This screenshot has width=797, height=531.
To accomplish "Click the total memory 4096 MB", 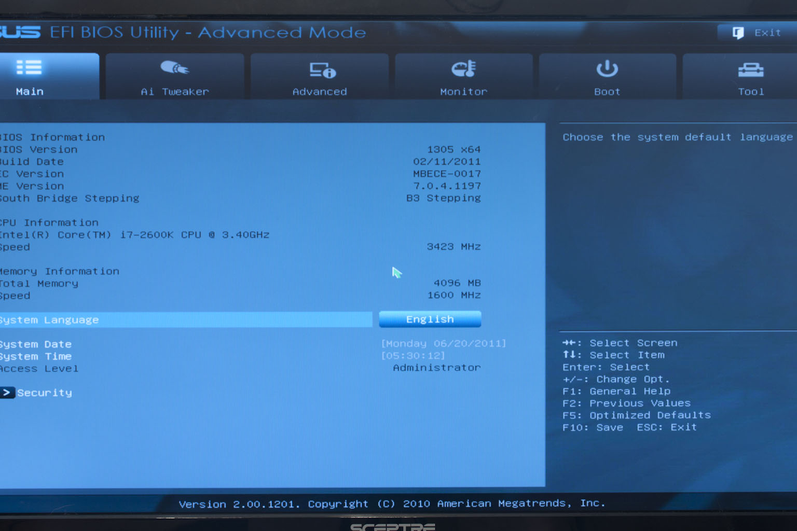I will pyautogui.click(x=457, y=283).
